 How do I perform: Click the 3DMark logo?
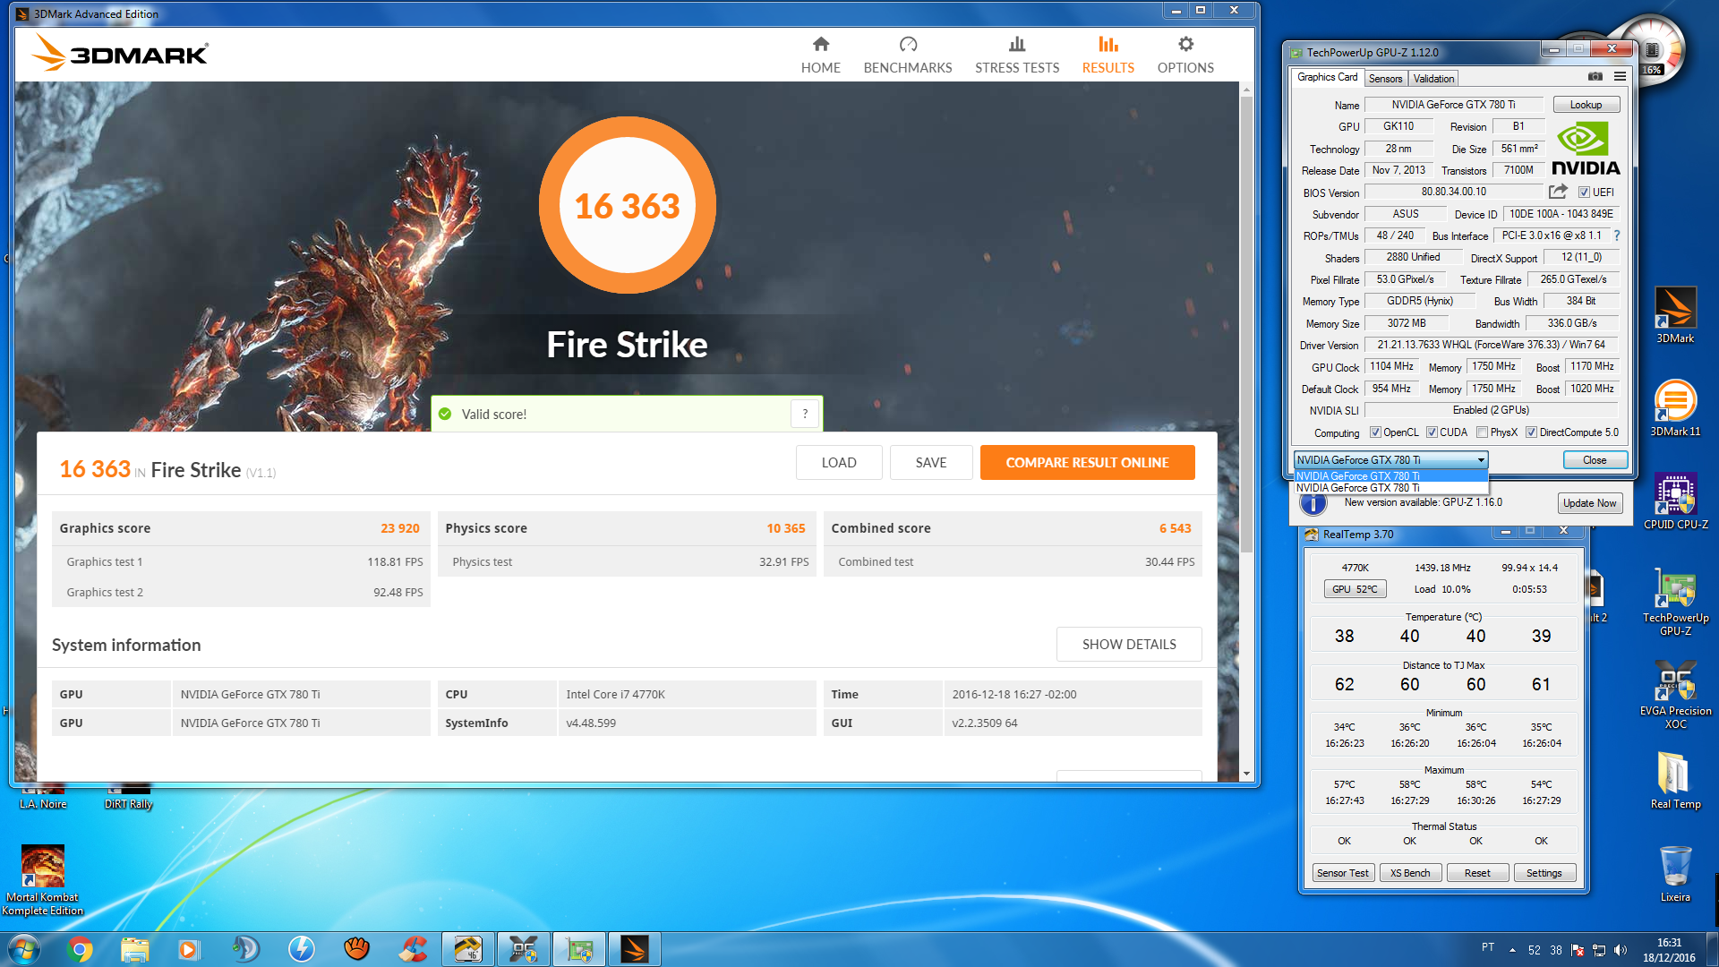(120, 52)
